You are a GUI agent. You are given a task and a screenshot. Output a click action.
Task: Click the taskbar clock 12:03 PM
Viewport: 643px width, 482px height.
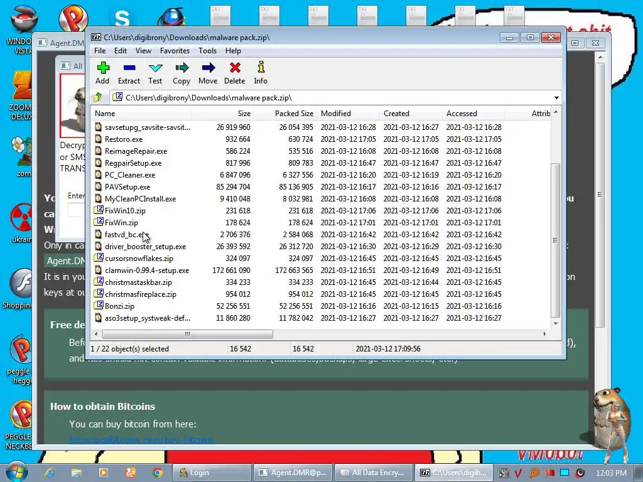click(610, 473)
